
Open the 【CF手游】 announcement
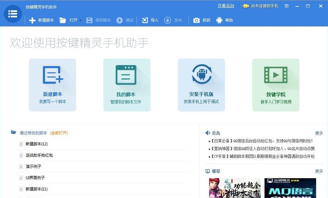263,156
